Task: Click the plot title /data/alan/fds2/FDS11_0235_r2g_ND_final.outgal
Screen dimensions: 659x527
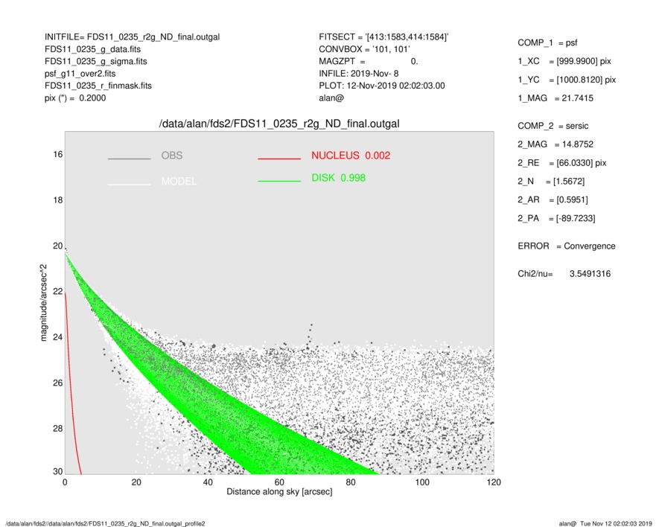Action: pyautogui.click(x=279, y=124)
